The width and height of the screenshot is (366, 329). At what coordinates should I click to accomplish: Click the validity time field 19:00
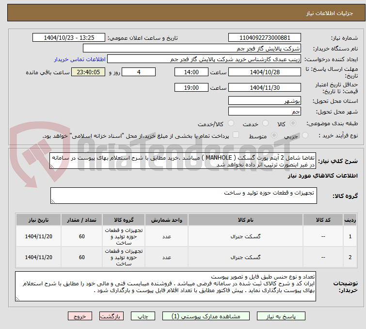pyautogui.click(x=191, y=88)
